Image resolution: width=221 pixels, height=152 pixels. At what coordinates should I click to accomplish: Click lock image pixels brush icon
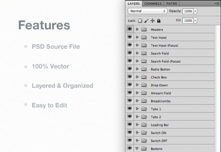pos(146,21)
